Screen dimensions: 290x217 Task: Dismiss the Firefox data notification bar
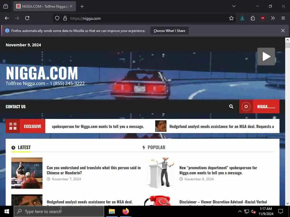coord(283,31)
